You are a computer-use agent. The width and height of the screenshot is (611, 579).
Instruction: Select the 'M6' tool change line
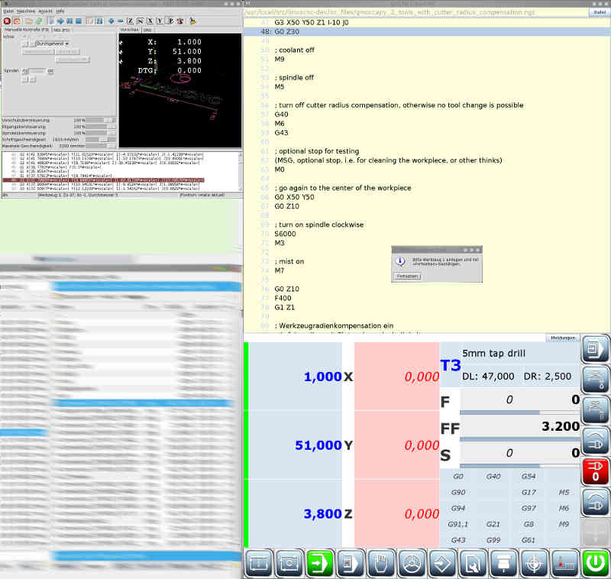[x=280, y=124]
